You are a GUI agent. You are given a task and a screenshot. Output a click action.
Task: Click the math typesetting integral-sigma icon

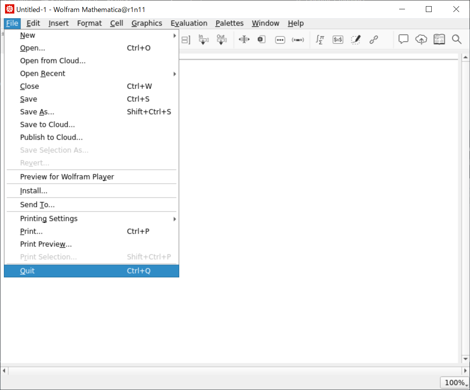[320, 39]
